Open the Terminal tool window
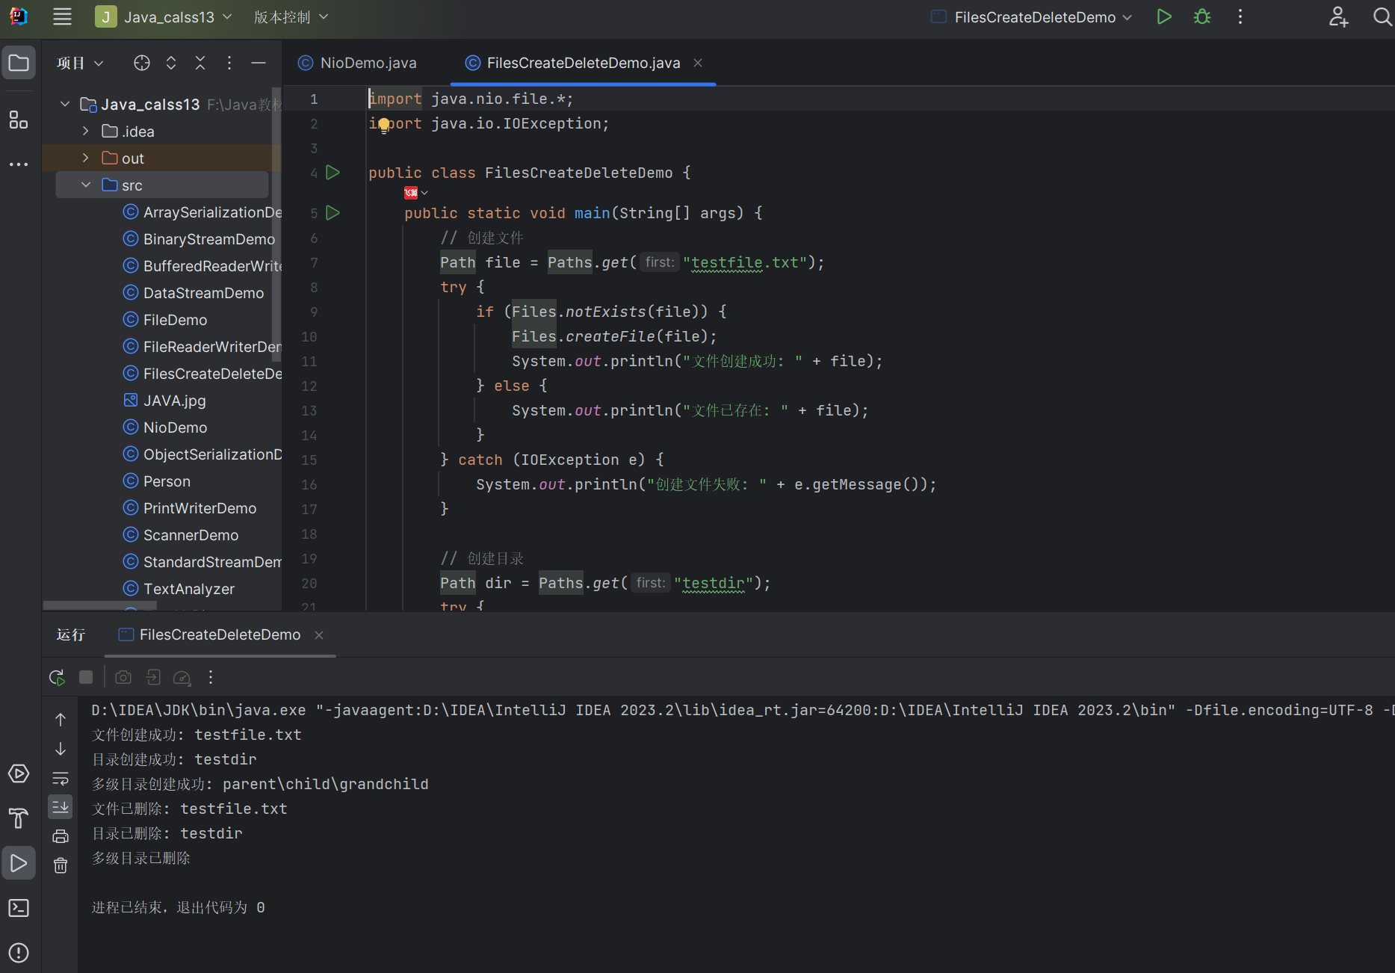The width and height of the screenshot is (1395, 973). [x=19, y=908]
